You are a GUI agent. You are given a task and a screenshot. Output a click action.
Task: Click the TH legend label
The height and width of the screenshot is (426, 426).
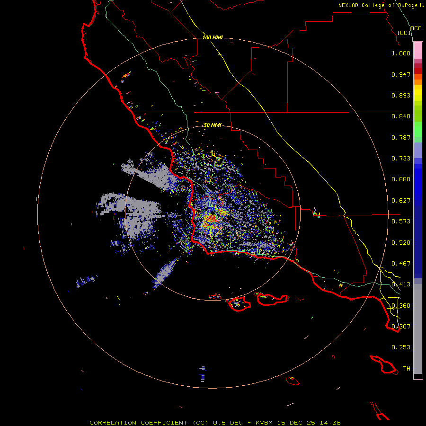[x=407, y=369]
